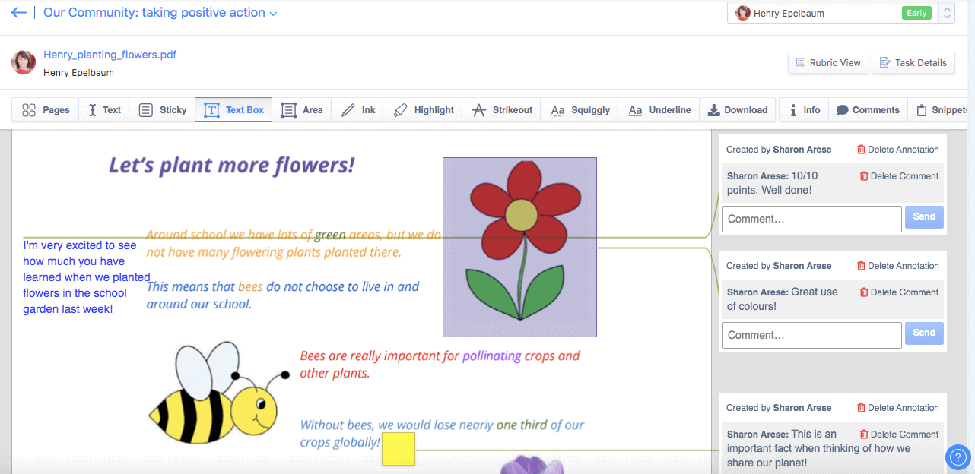This screenshot has width=975, height=474.
Task: Select the Squiggly underline tool
Action: (x=580, y=110)
